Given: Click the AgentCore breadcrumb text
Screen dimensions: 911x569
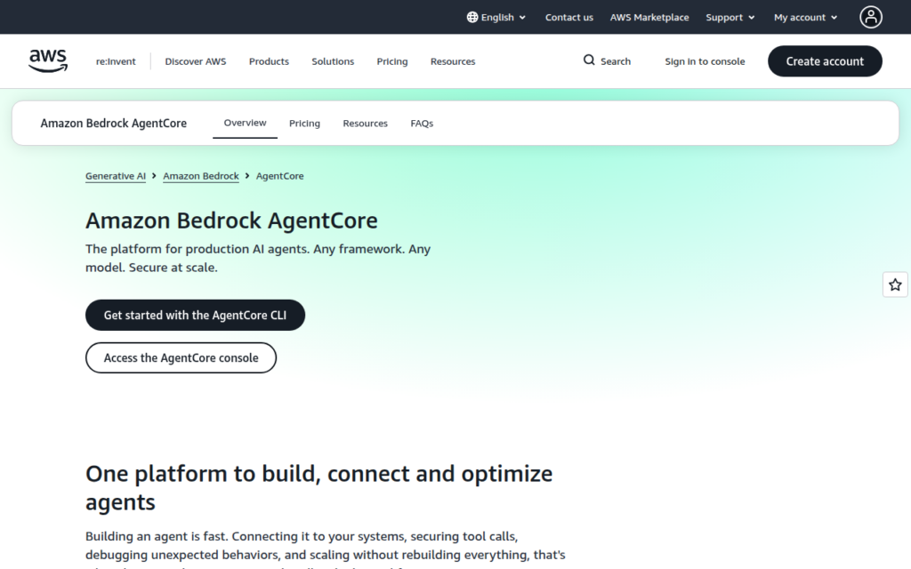Looking at the screenshot, I should 279,176.
